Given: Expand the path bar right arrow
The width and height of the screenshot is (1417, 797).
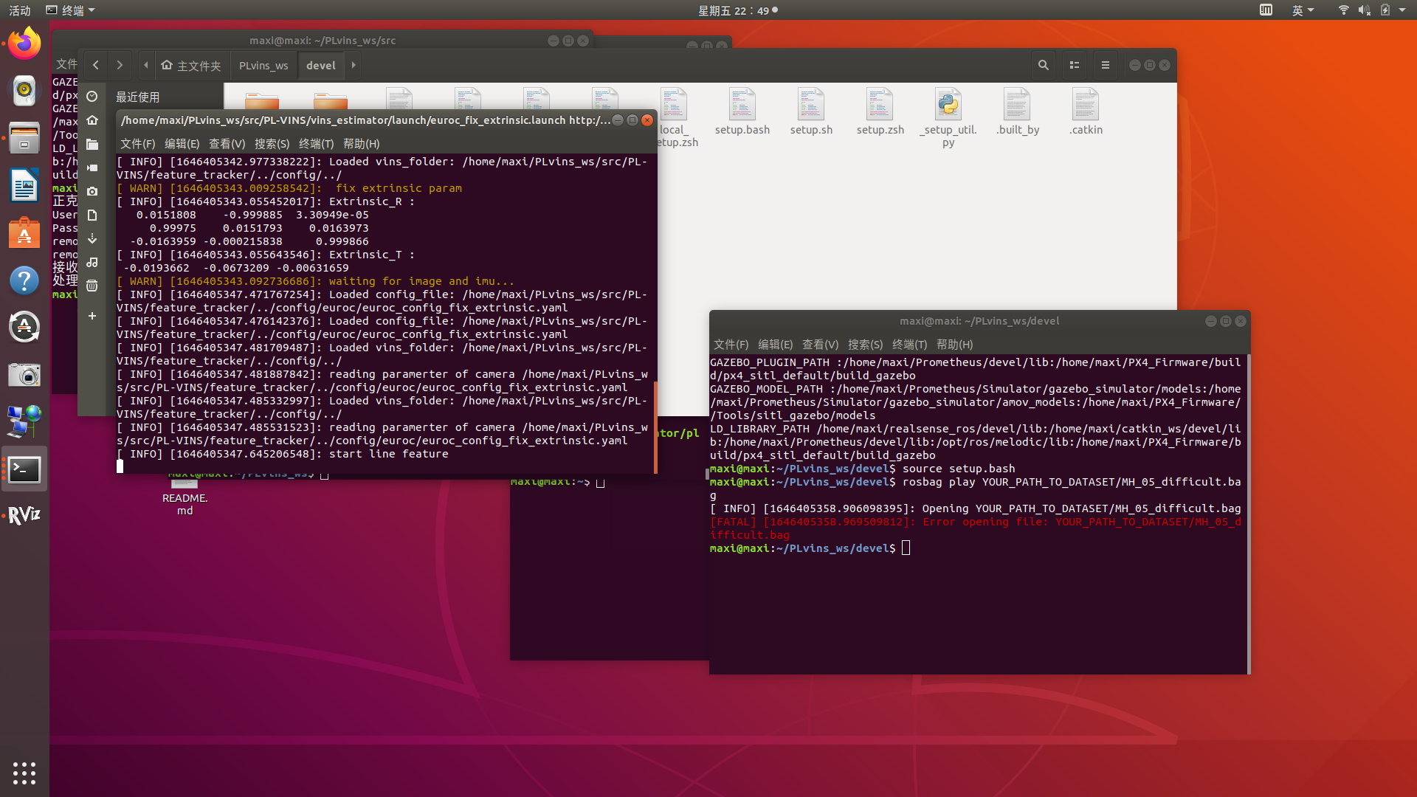Looking at the screenshot, I should click(354, 65).
